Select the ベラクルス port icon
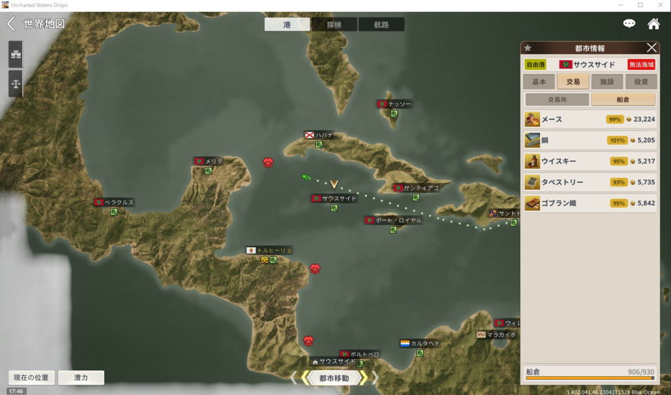Viewport: 671px width, 395px height. [x=113, y=212]
